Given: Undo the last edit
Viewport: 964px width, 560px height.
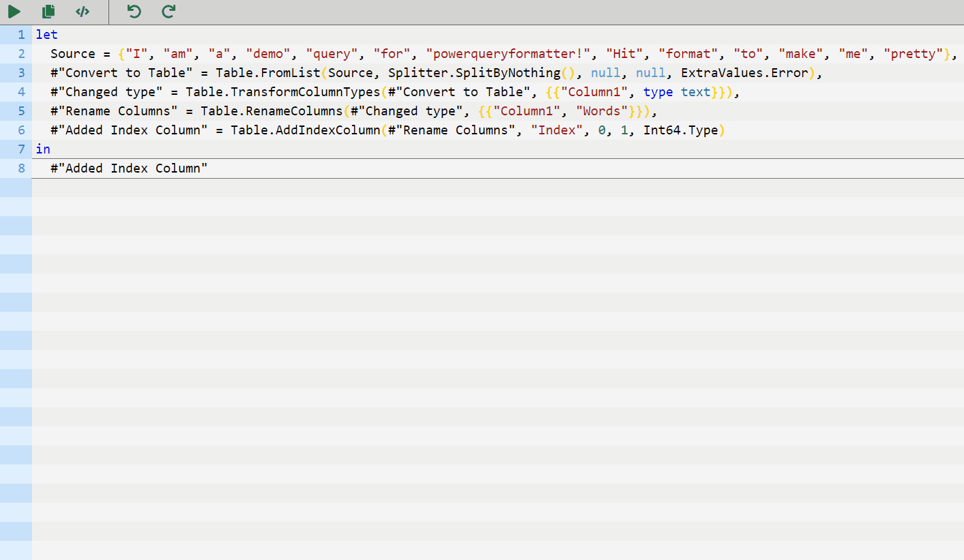Looking at the screenshot, I should tap(134, 12).
